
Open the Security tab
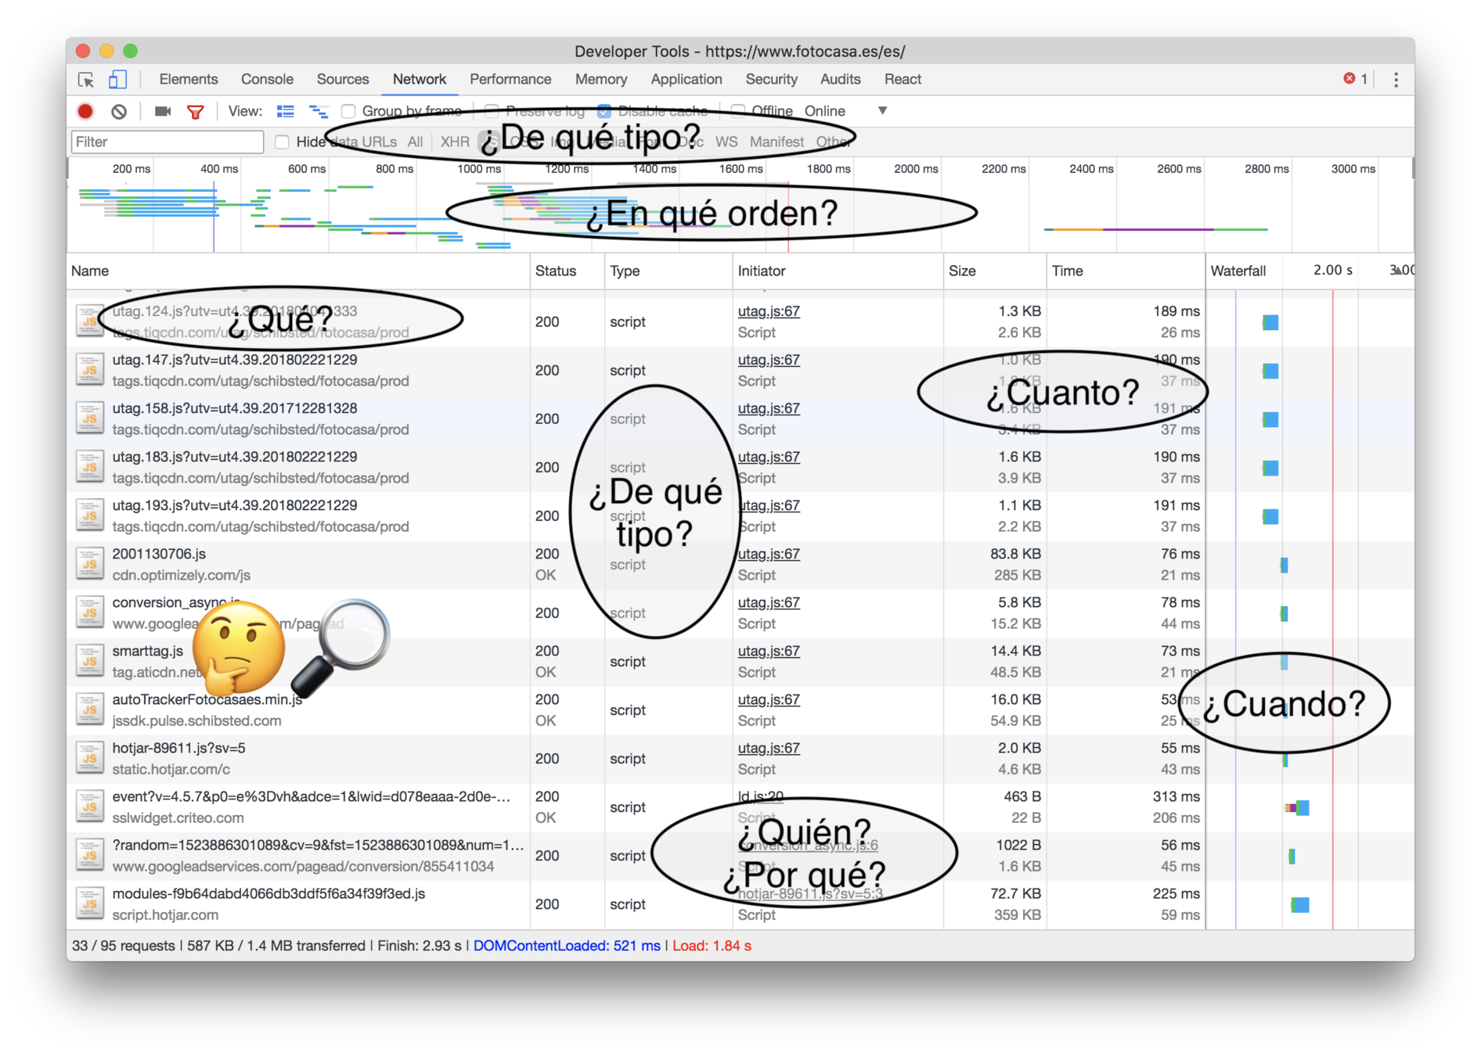pyautogui.click(x=771, y=79)
